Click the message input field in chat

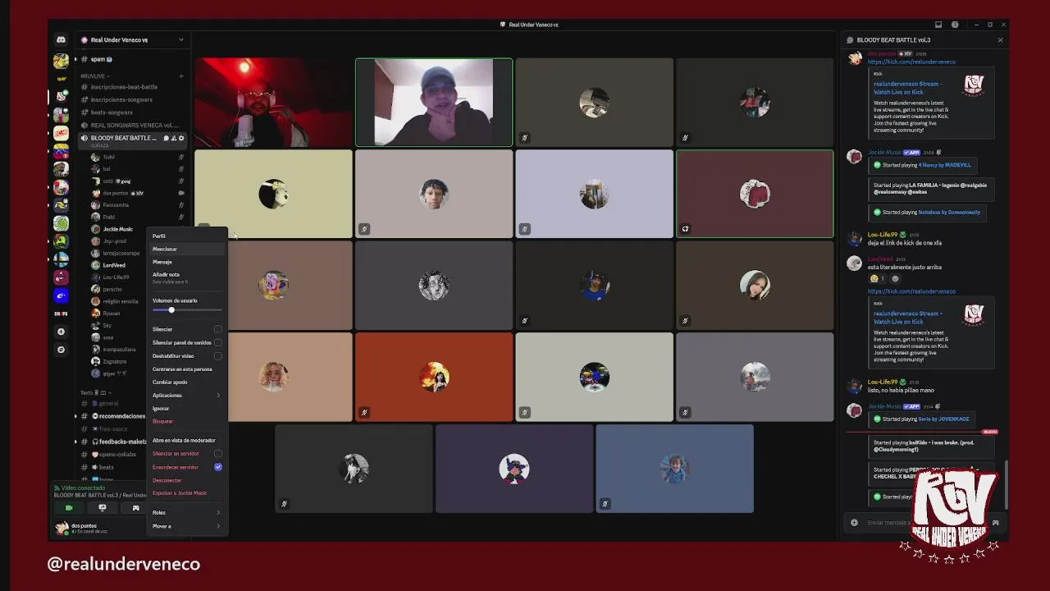click(x=923, y=522)
